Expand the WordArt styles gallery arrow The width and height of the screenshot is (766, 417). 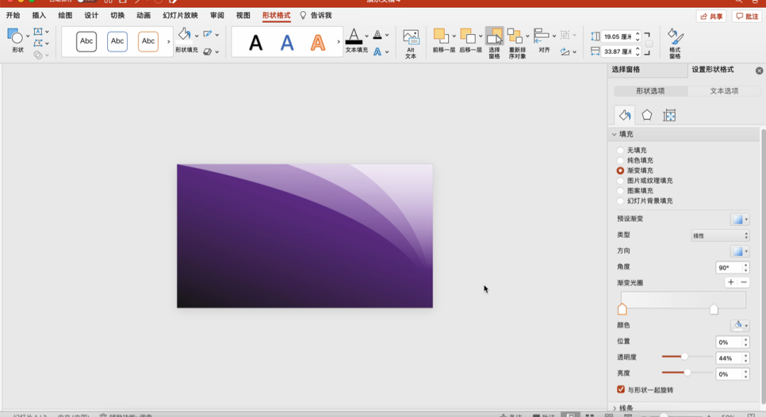(x=338, y=42)
